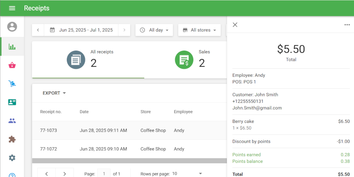Image resolution: width=354 pixels, height=177 pixels.
Task: Open the Customers people section
Action: pyautogui.click(x=12, y=121)
